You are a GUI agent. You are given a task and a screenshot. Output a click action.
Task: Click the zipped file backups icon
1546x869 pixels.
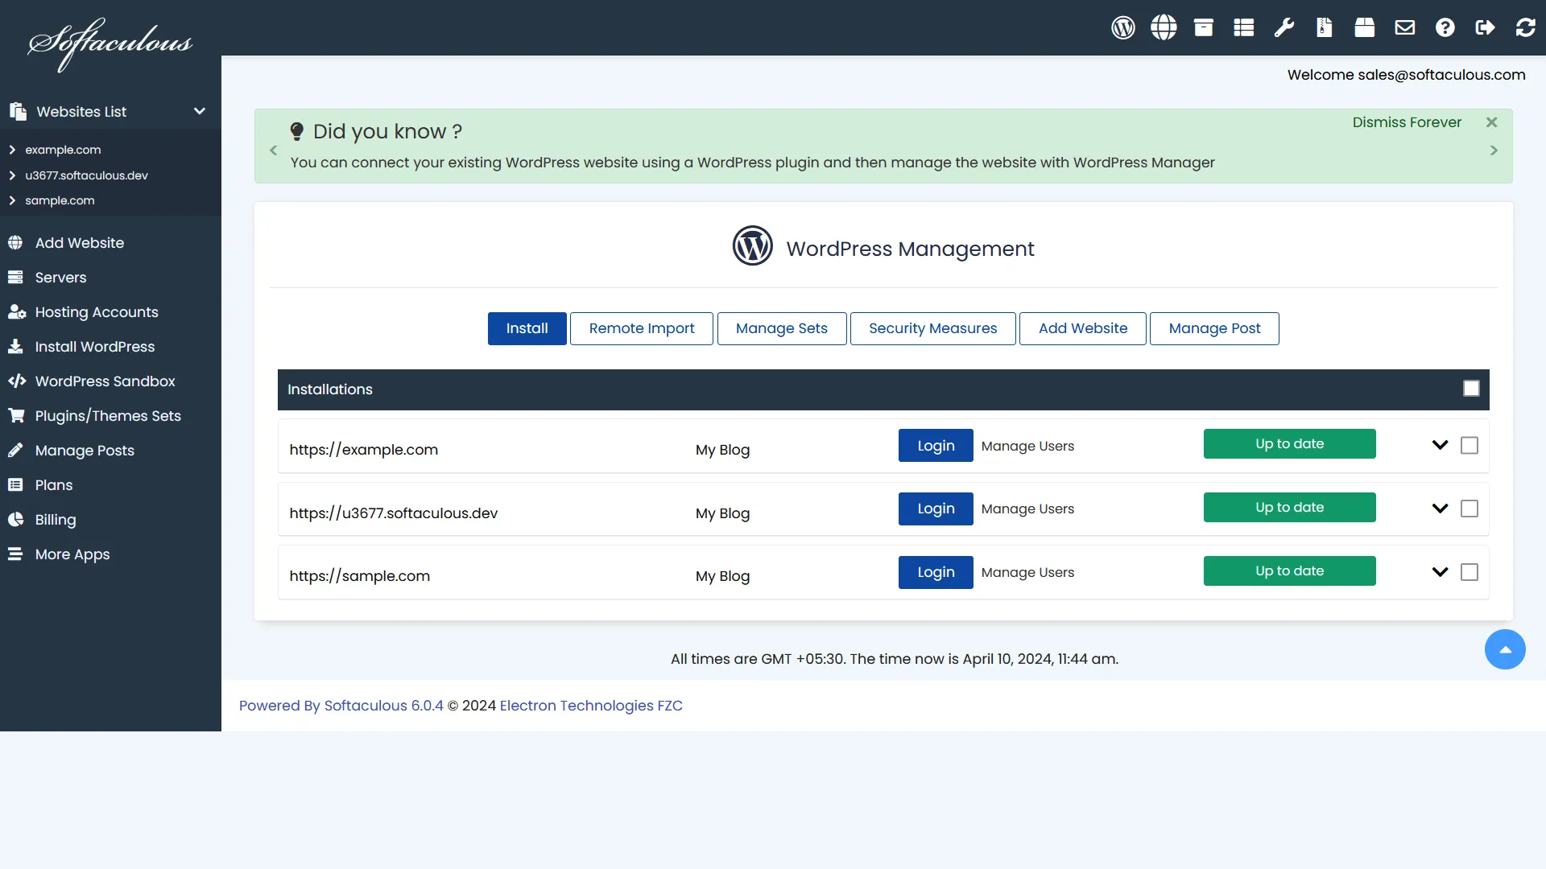(x=1324, y=27)
